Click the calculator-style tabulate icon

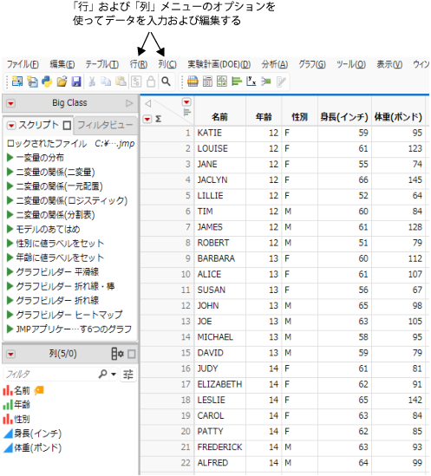tap(207, 82)
